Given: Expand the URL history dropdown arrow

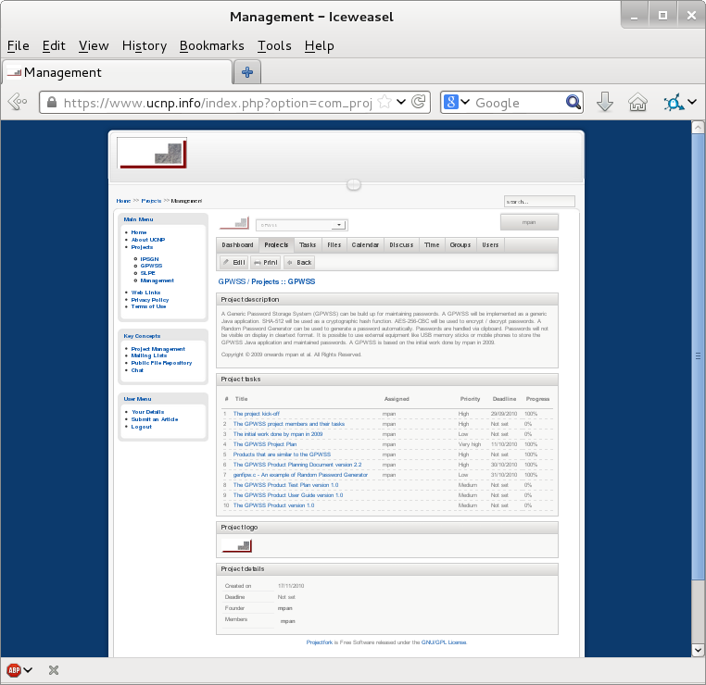Looking at the screenshot, I should (401, 103).
